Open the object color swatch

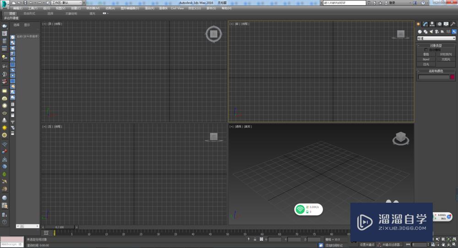pyautogui.click(x=453, y=77)
